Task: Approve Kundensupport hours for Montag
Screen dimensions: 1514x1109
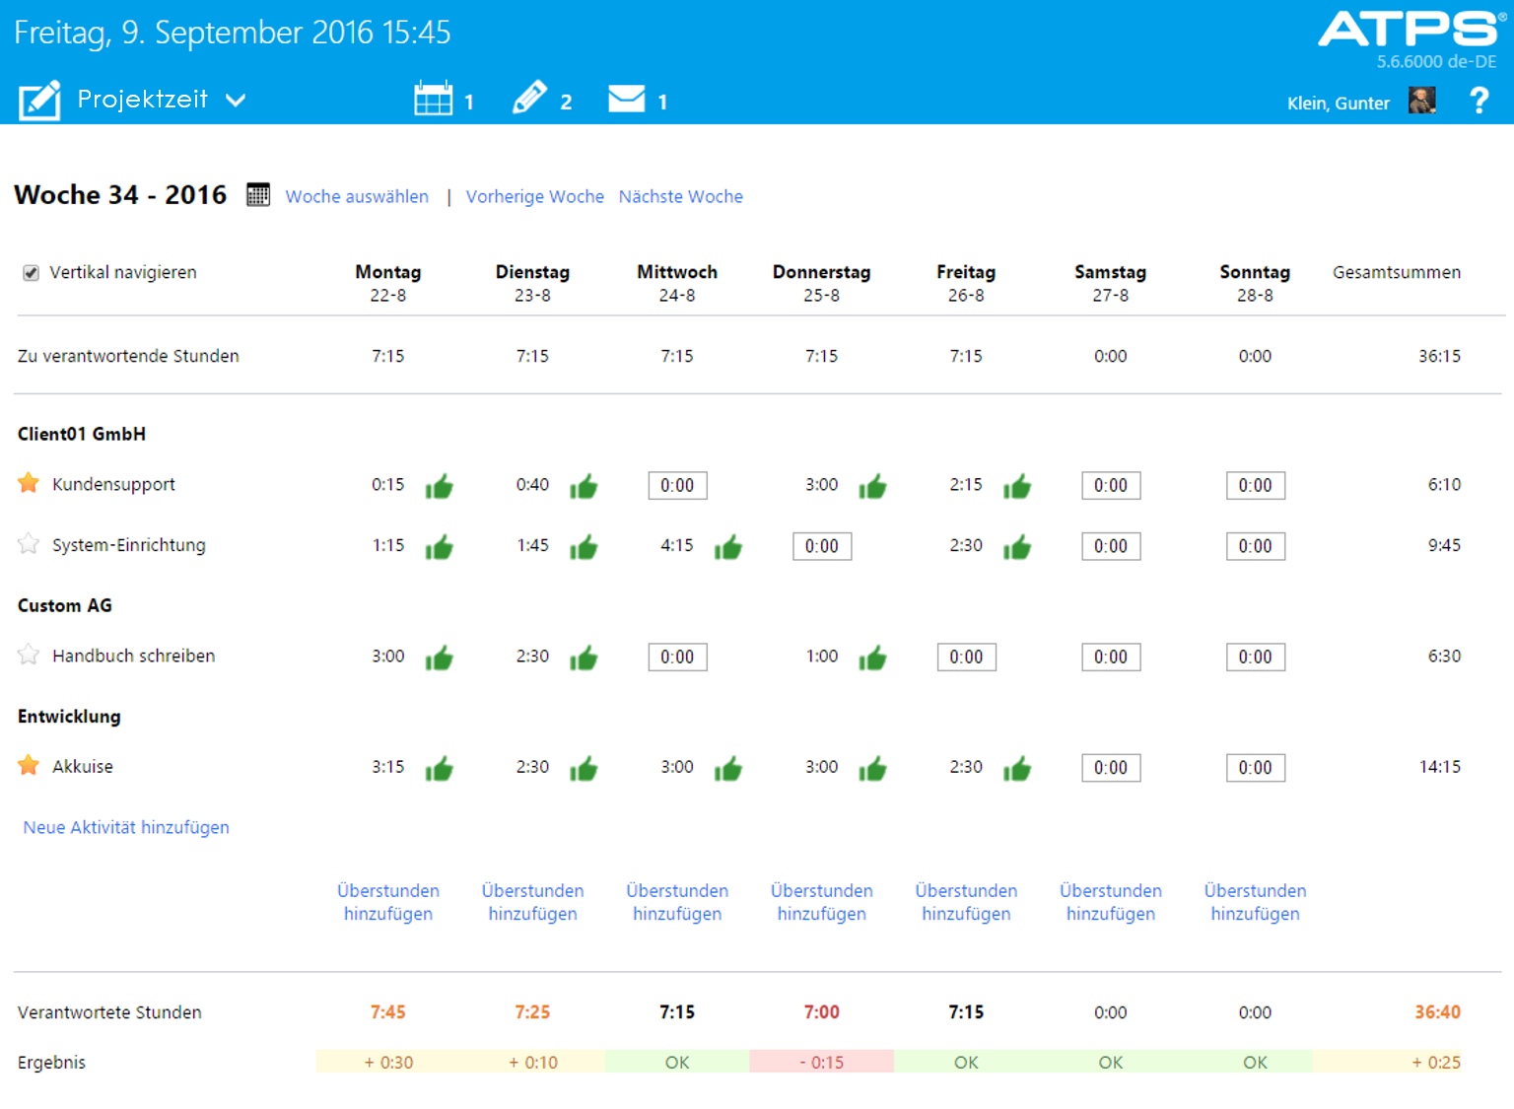Action: [440, 486]
